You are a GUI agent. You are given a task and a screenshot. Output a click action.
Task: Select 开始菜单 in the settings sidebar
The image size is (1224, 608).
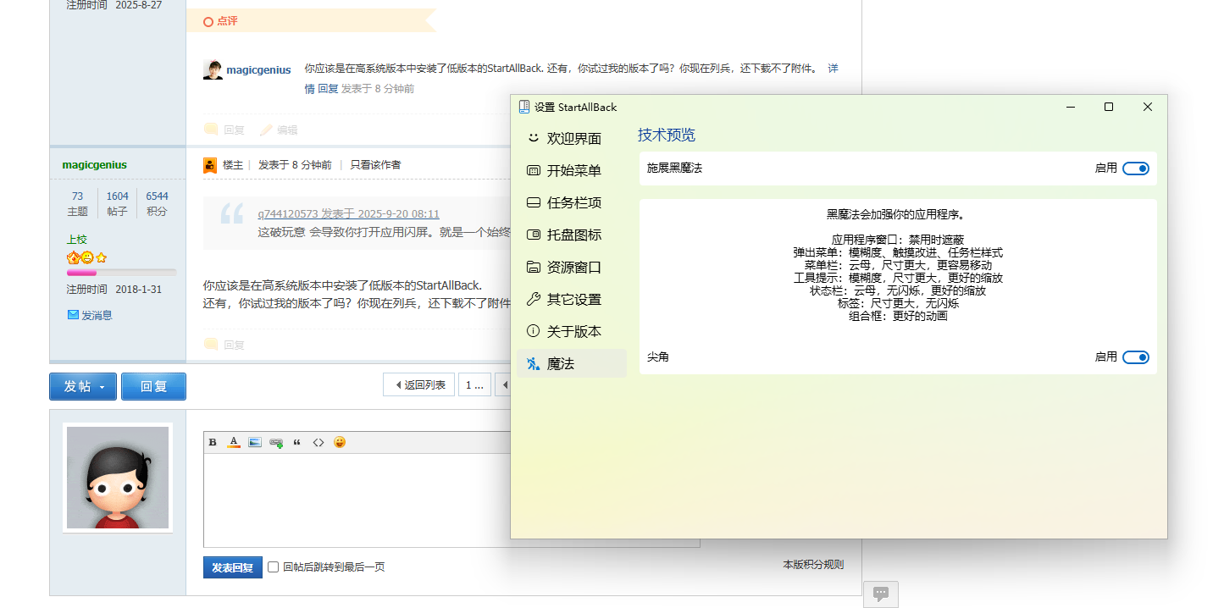click(x=572, y=170)
